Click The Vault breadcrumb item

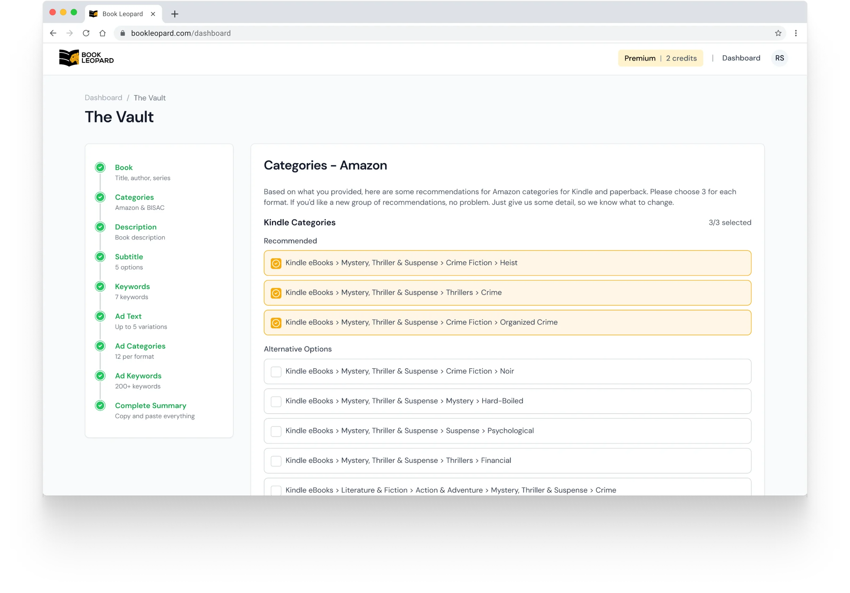149,98
